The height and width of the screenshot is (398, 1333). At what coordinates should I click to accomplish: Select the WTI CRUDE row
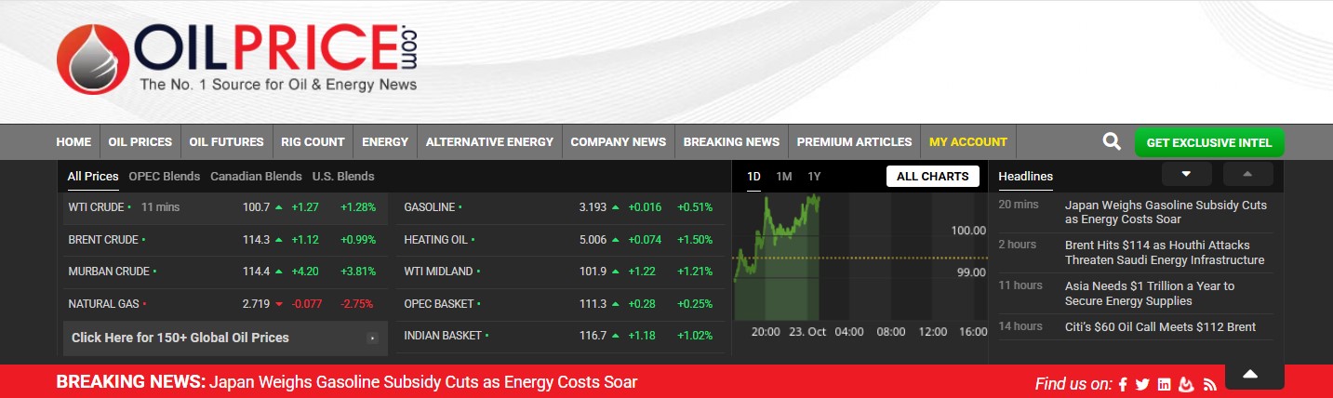[225, 207]
